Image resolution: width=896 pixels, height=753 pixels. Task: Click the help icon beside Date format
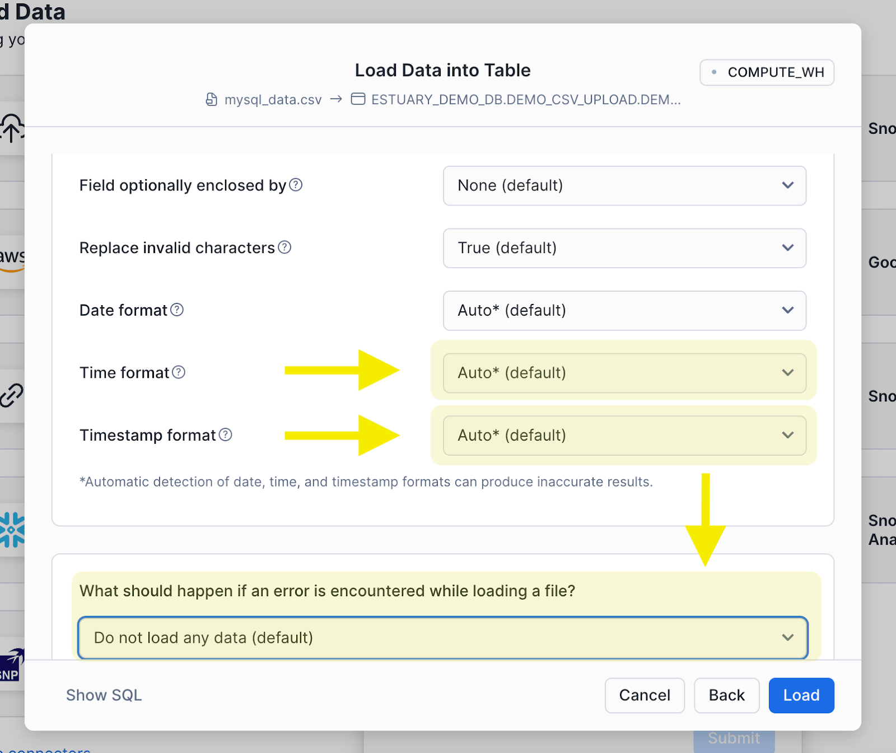coord(178,310)
